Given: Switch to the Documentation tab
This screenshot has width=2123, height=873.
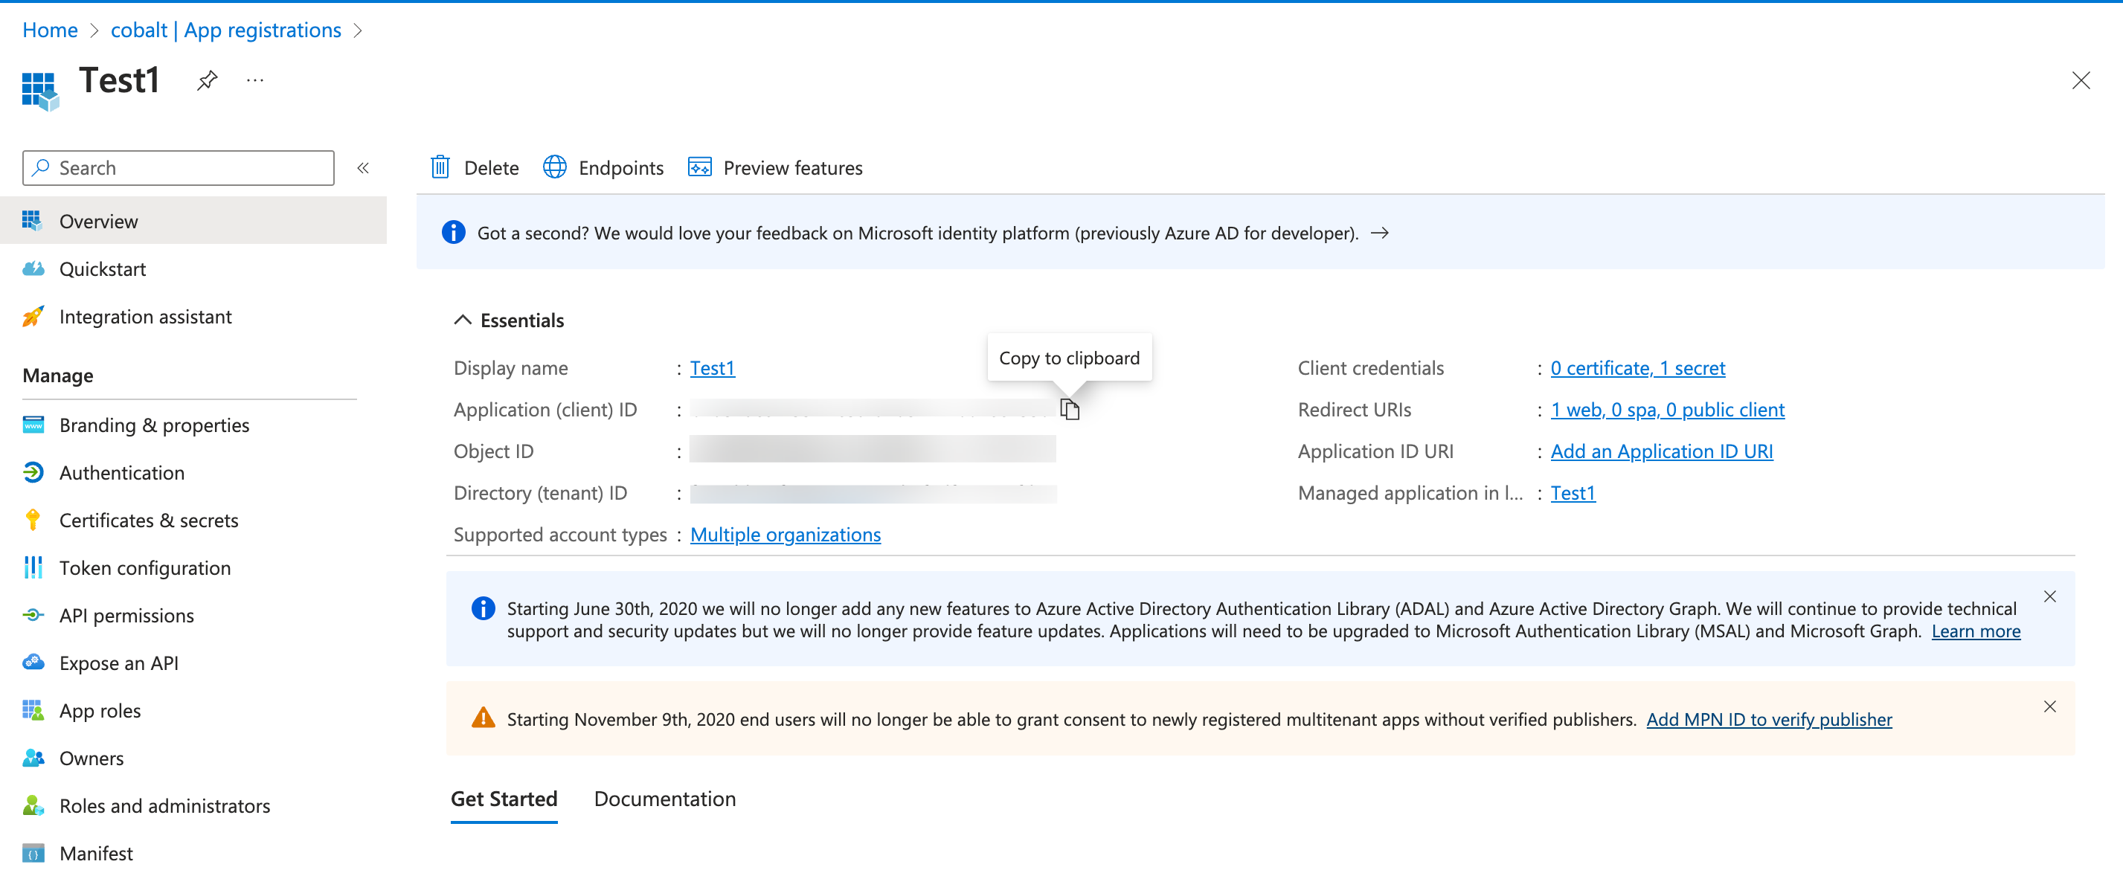Looking at the screenshot, I should pyautogui.click(x=664, y=798).
